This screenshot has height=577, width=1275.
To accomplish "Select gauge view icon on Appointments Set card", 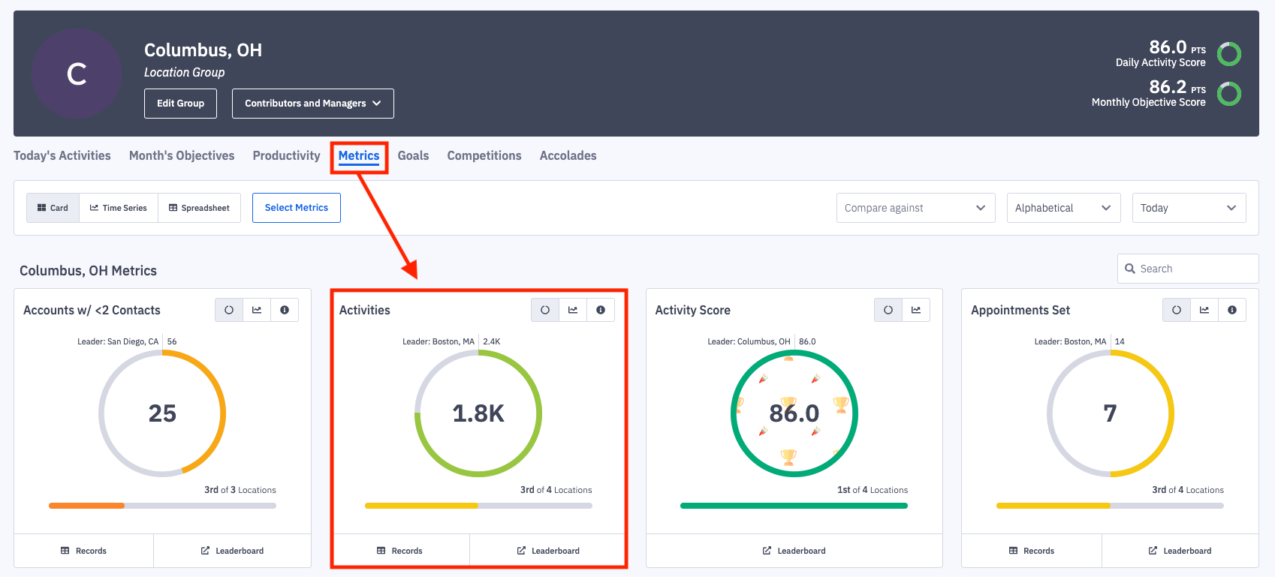I will 1177,310.
